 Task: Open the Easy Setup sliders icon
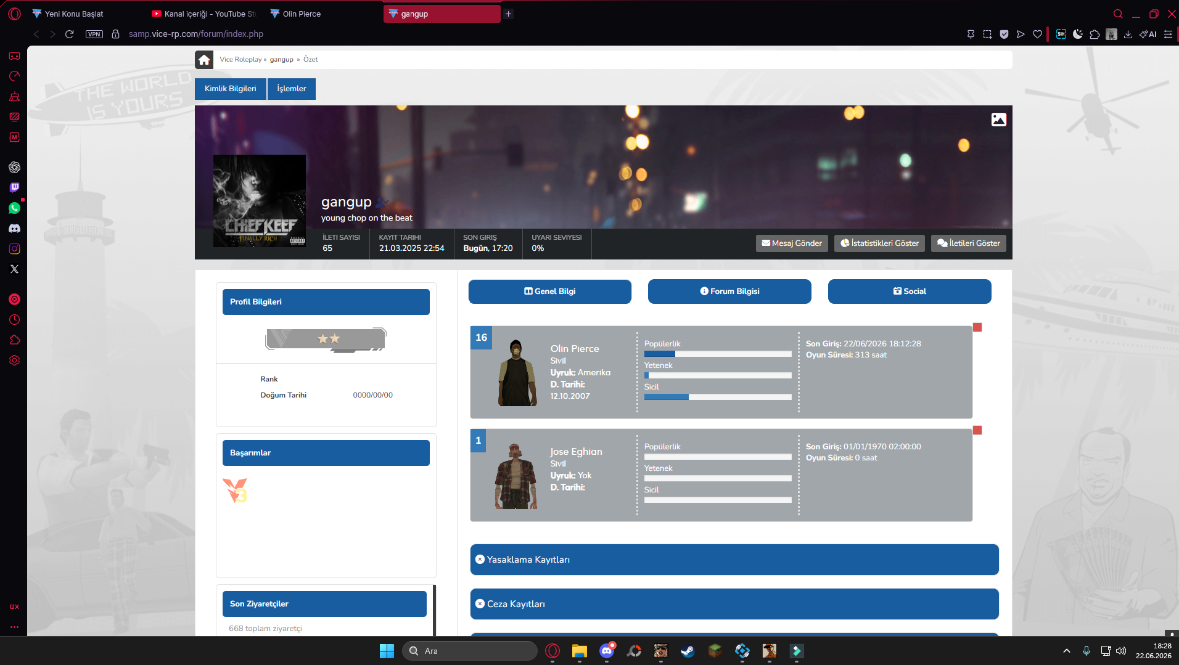(x=1168, y=34)
